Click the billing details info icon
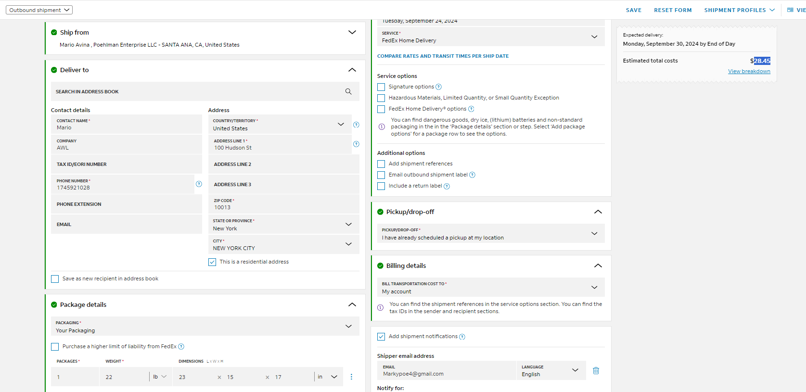The image size is (806, 392). [x=380, y=307]
